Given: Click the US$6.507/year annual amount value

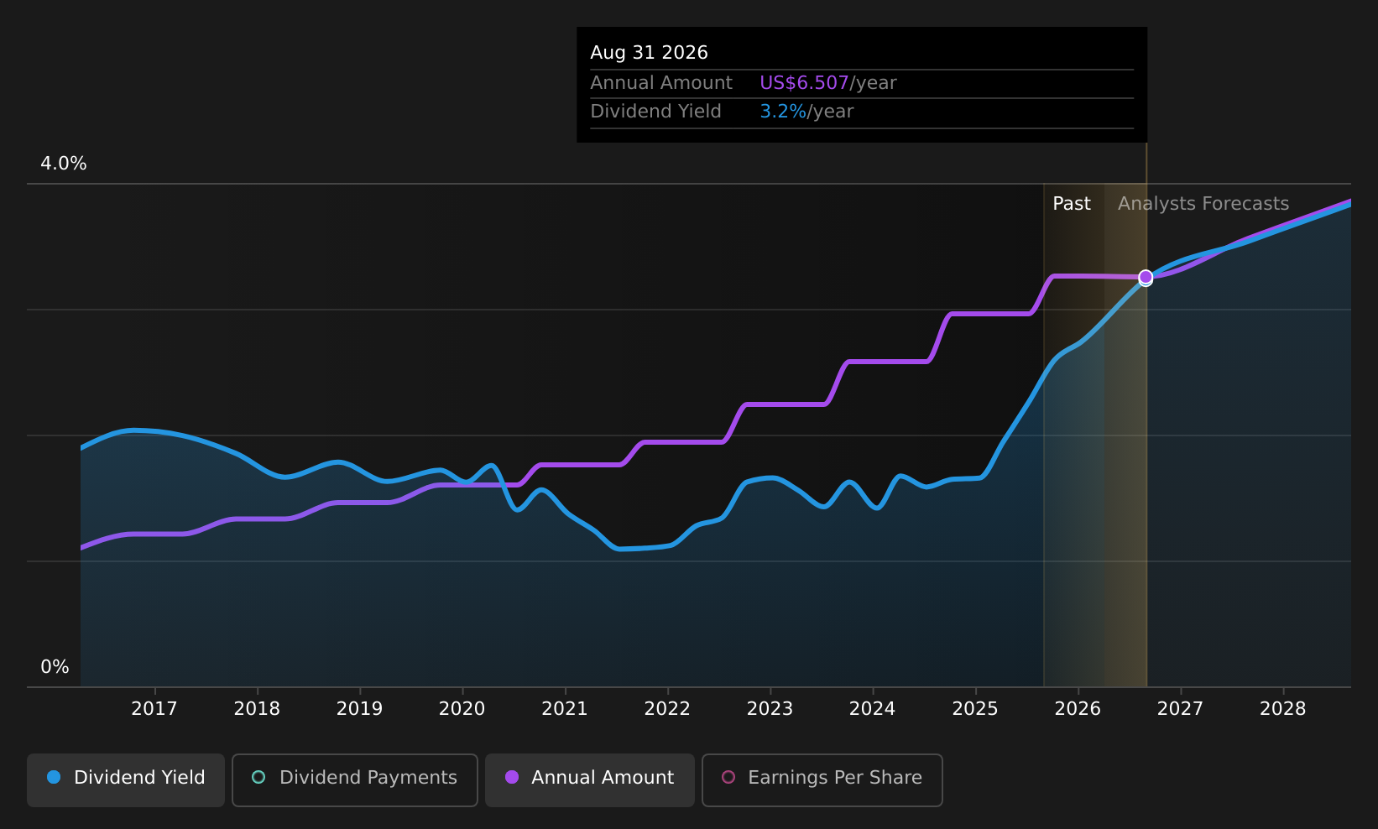Looking at the screenshot, I should click(827, 83).
